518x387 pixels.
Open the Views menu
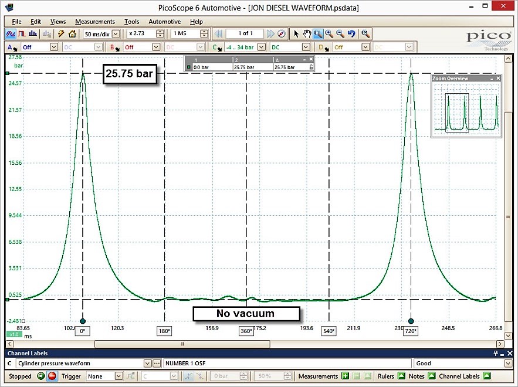pyautogui.click(x=58, y=22)
